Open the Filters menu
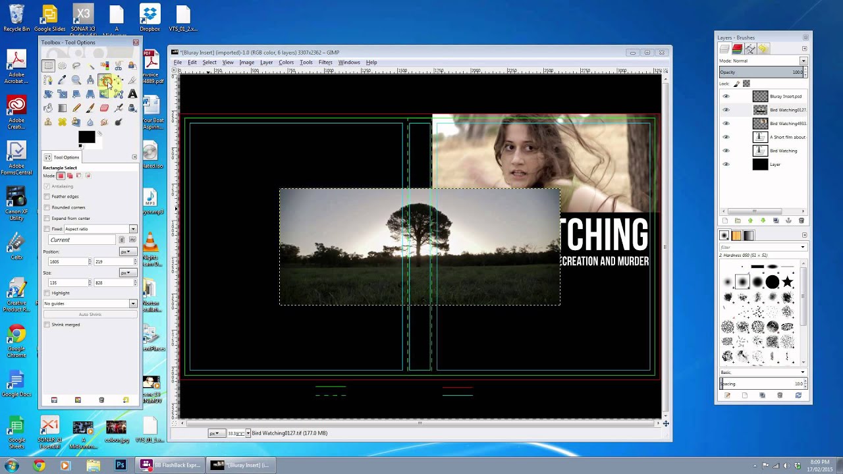The width and height of the screenshot is (843, 474). pyautogui.click(x=325, y=63)
